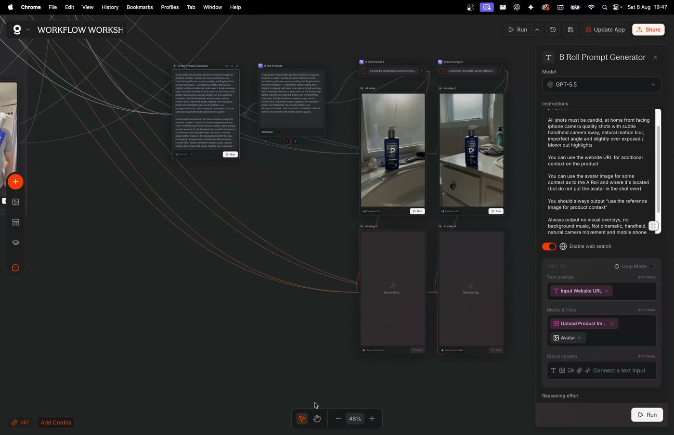
Task: Play the AI video preview
Action: pos(393,150)
